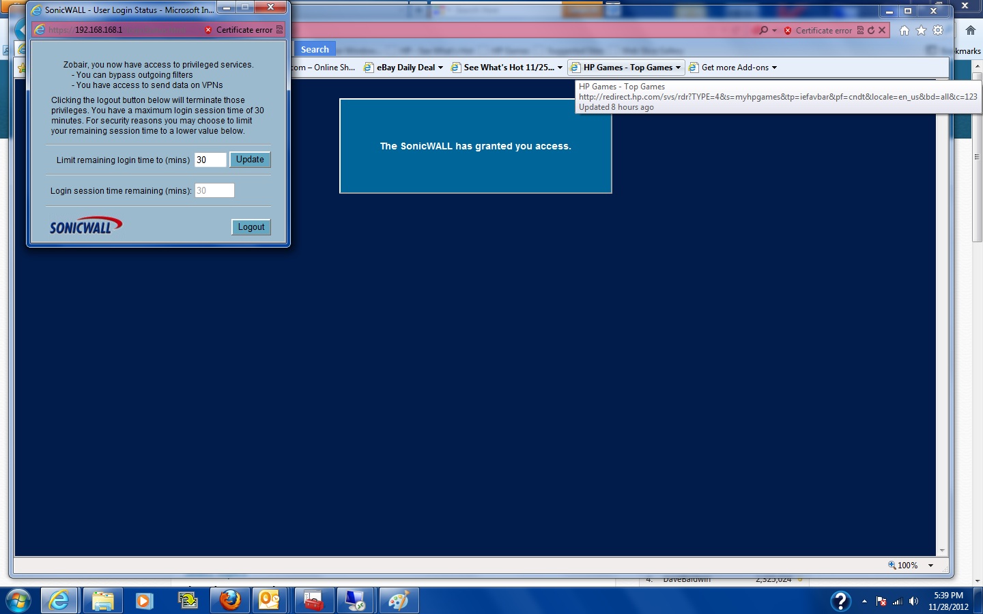Click the home icon in the background window
Screen dimensions: 983x614
[971, 30]
